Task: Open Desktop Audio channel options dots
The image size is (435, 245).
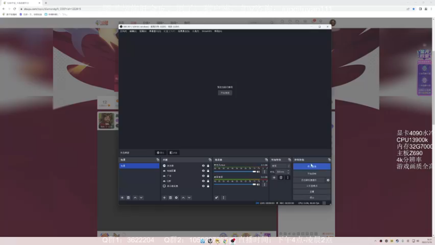Action: (264, 185)
